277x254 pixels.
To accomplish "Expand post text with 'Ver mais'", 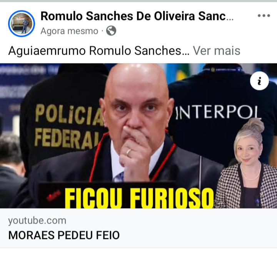I will click(x=216, y=51).
